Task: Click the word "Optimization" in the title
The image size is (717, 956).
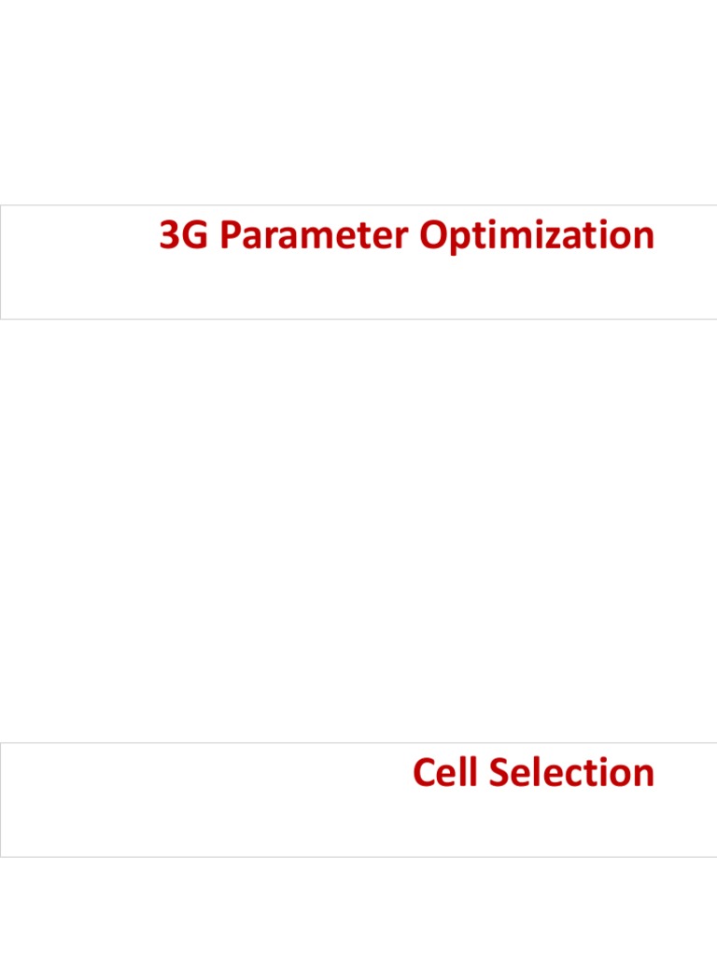Action: 536,237
